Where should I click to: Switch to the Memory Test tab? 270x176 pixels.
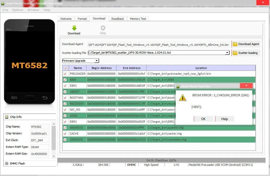[x=138, y=19]
